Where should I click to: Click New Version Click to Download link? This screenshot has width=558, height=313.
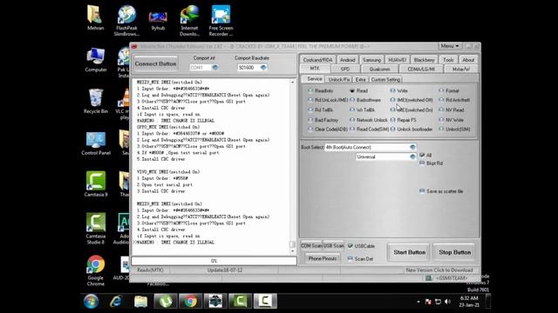click(439, 270)
